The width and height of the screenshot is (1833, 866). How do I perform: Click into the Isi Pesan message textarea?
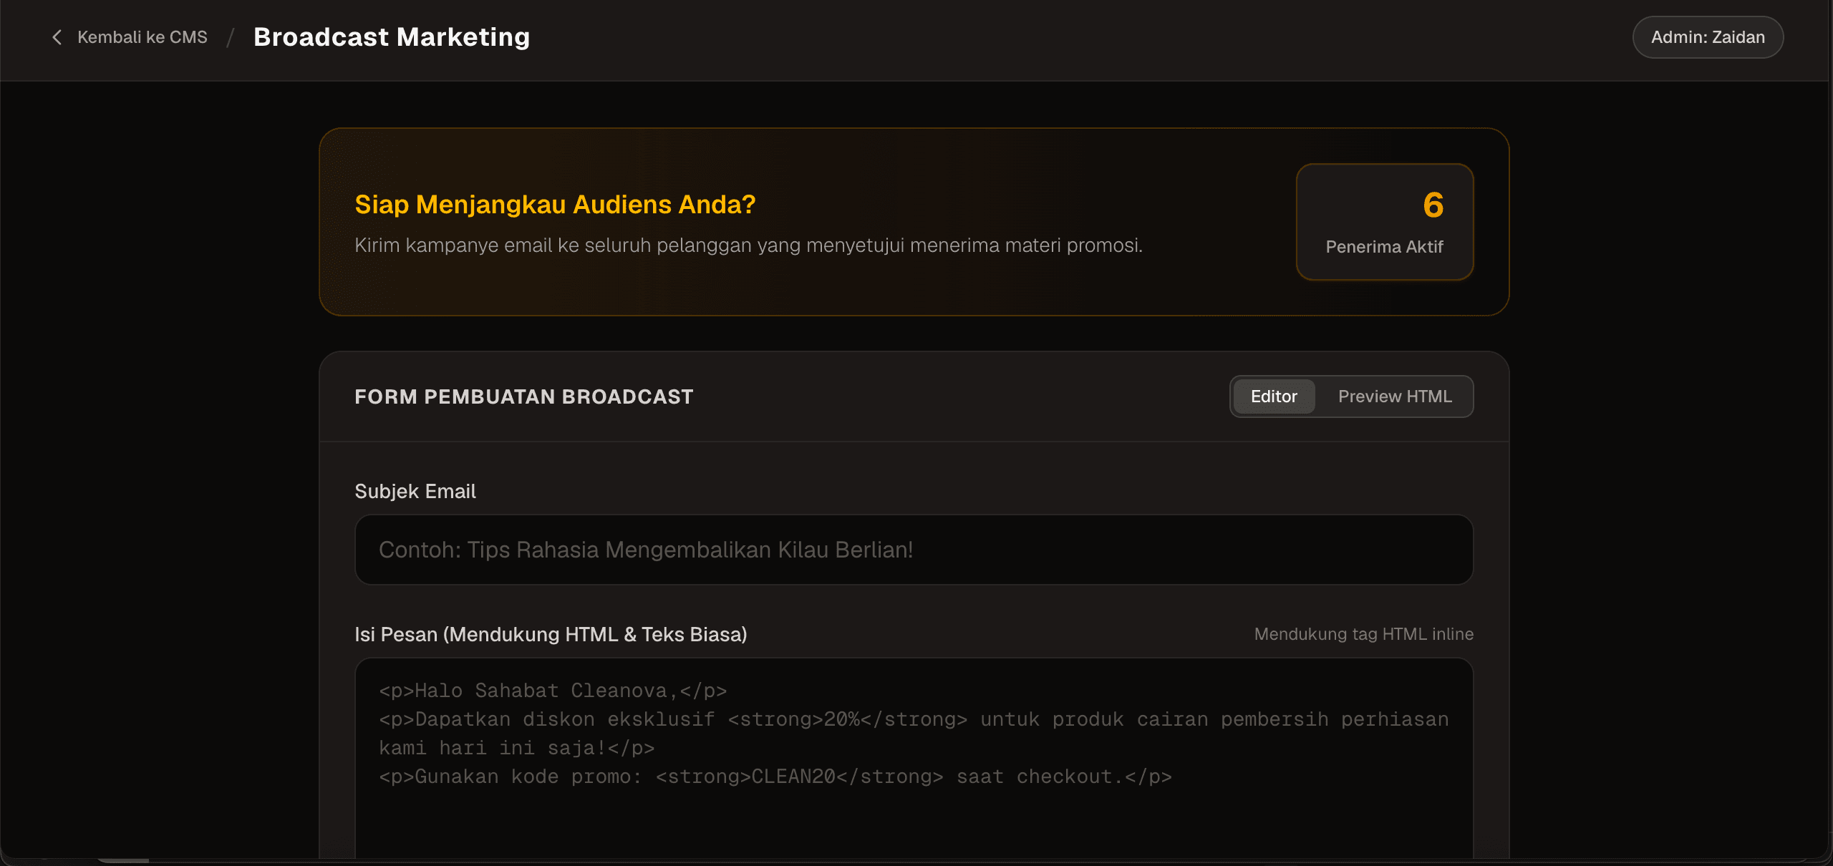point(914,759)
